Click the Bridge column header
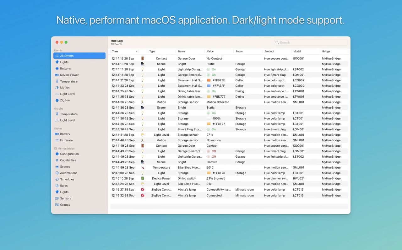 (x=326, y=52)
